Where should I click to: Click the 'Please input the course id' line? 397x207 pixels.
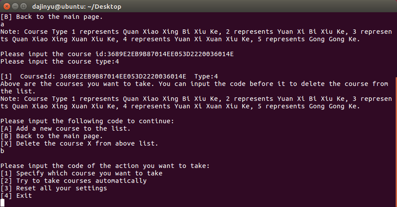pos(117,54)
